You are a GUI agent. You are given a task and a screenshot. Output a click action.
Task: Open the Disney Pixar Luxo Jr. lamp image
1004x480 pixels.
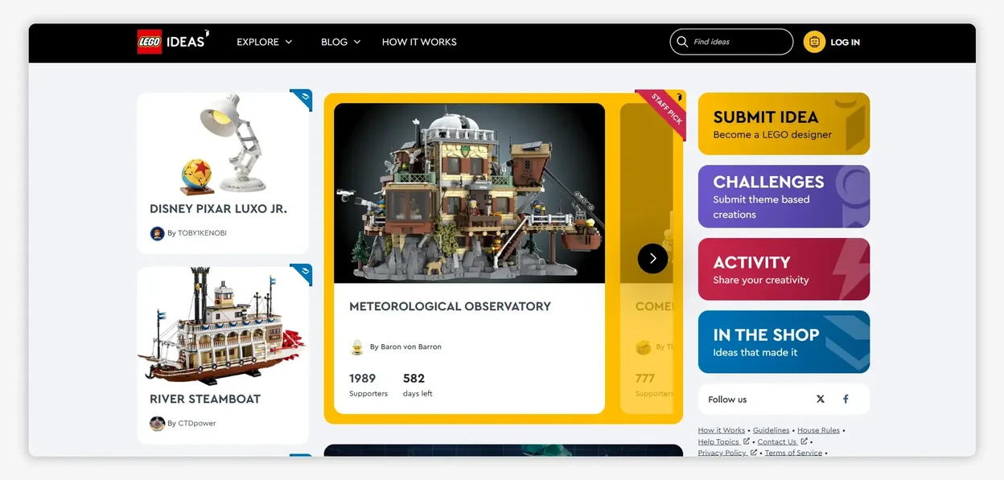click(222, 144)
